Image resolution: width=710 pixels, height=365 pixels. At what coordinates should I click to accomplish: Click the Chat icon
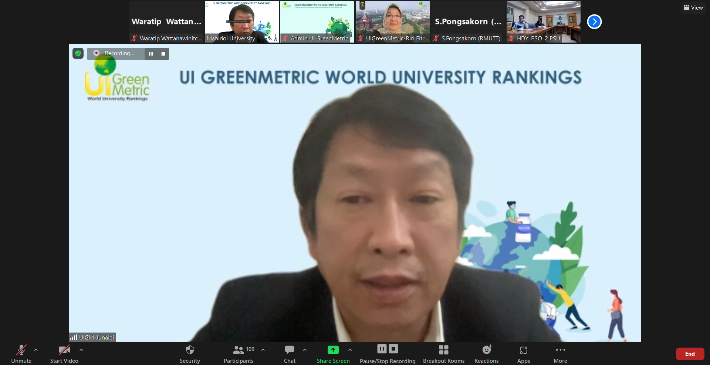pos(290,349)
